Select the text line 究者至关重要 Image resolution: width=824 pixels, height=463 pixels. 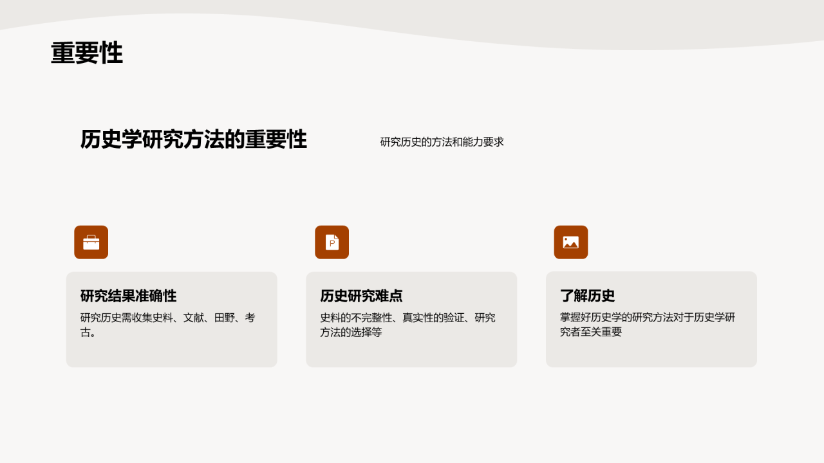(x=591, y=333)
